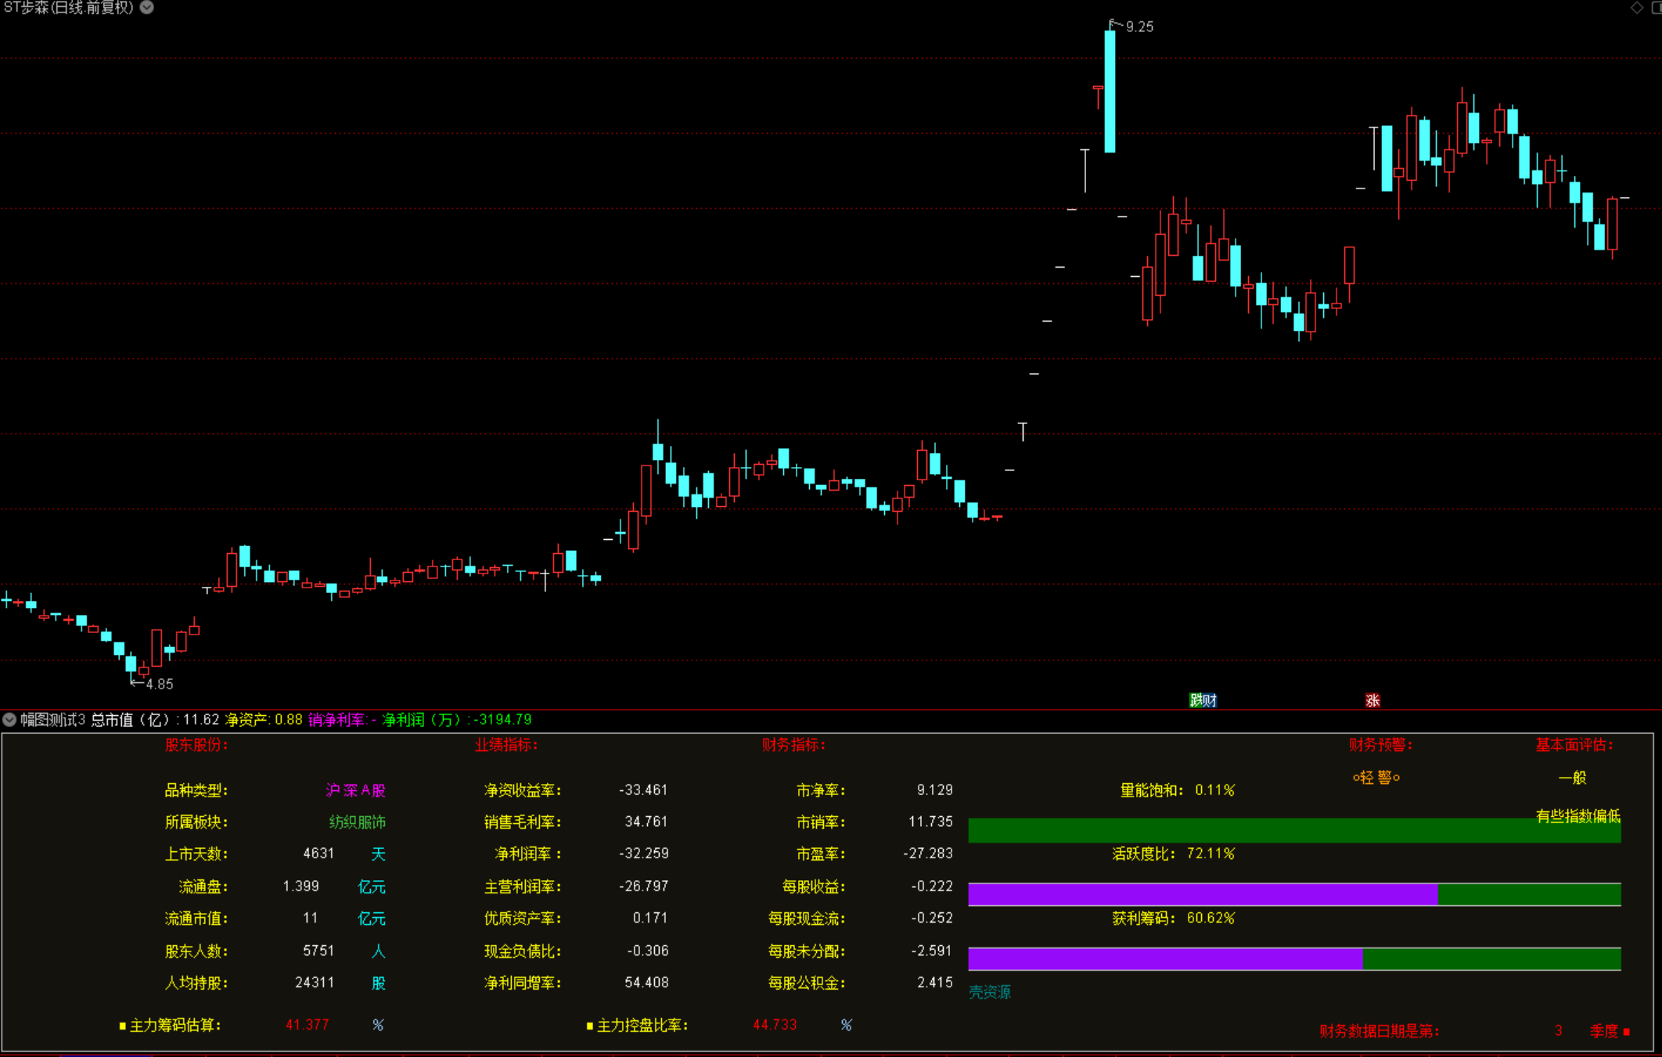Click the diamond icon at top right

(x=1636, y=8)
